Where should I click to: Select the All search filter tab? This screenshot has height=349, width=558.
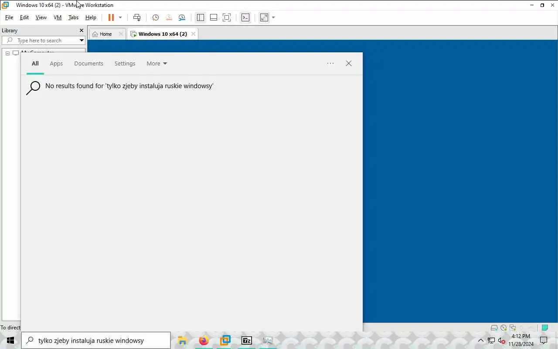[x=35, y=63]
